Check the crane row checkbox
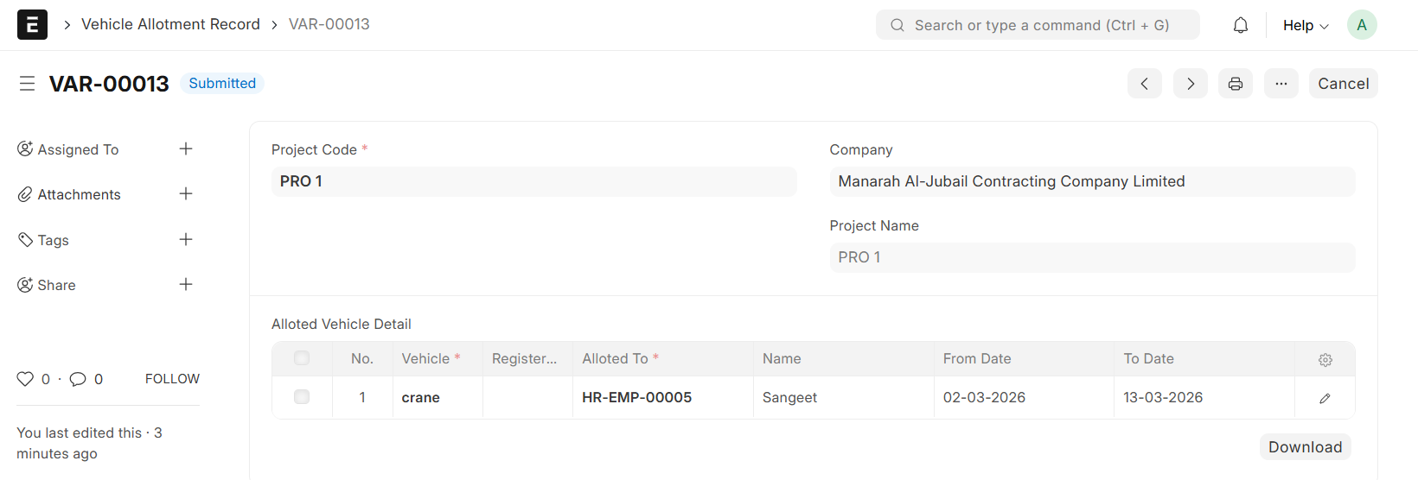This screenshot has height=480, width=1418. coord(302,397)
